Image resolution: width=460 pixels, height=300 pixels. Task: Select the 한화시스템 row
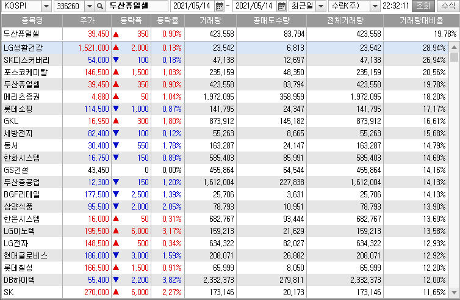point(225,158)
